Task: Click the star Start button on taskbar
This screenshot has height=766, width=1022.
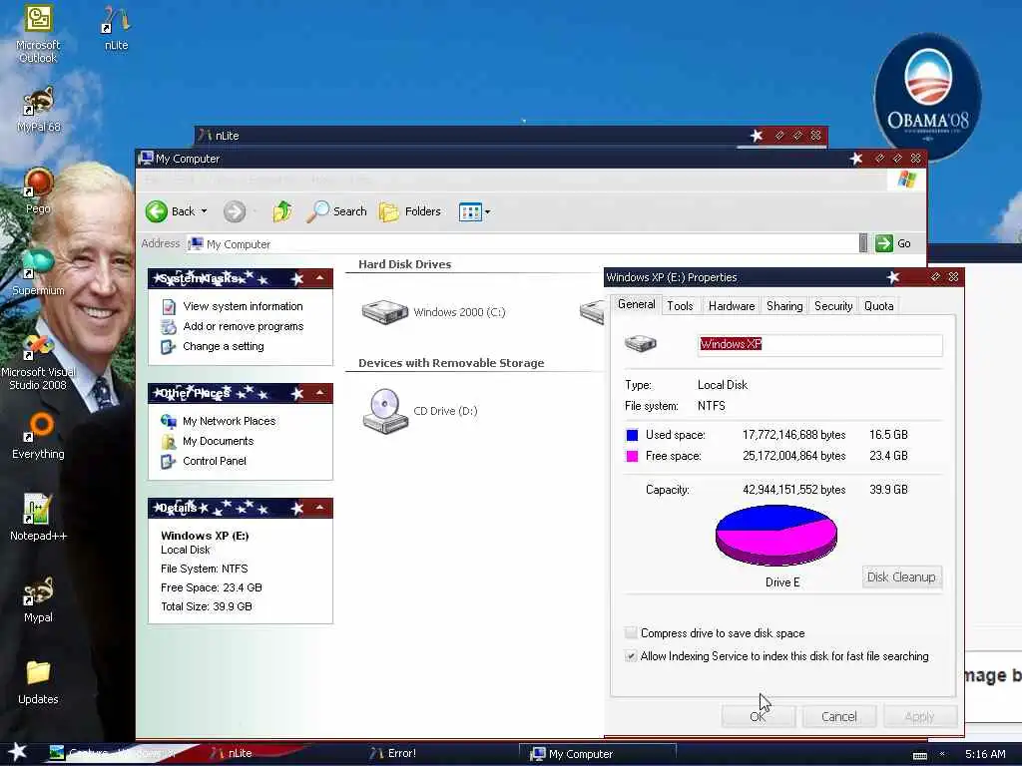Action: coord(18,752)
